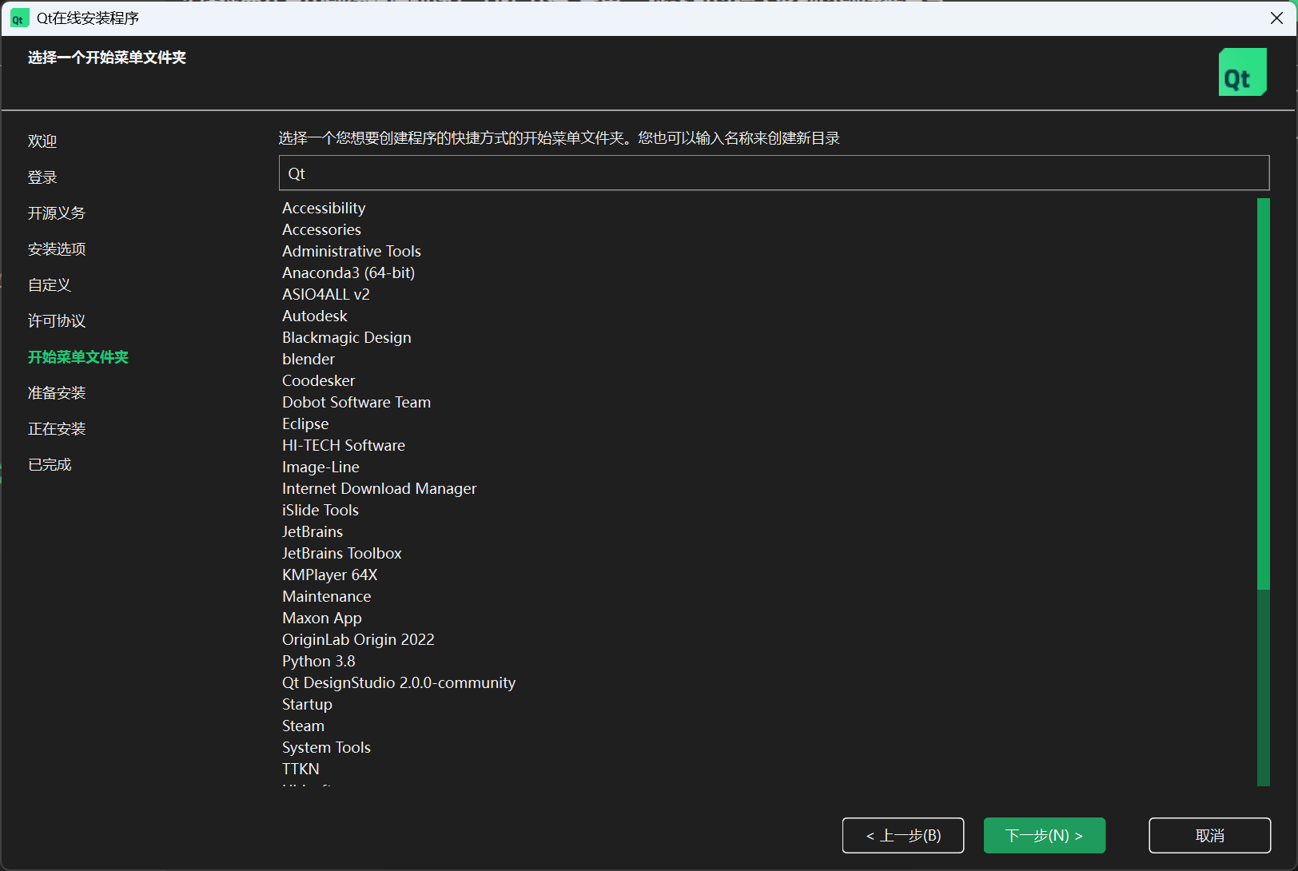Viewport: 1298px width, 871px height.
Task: Click the 自定义 step in the sidebar
Action: [50, 285]
